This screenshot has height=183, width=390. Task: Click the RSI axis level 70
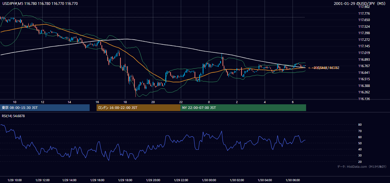tap(360, 131)
